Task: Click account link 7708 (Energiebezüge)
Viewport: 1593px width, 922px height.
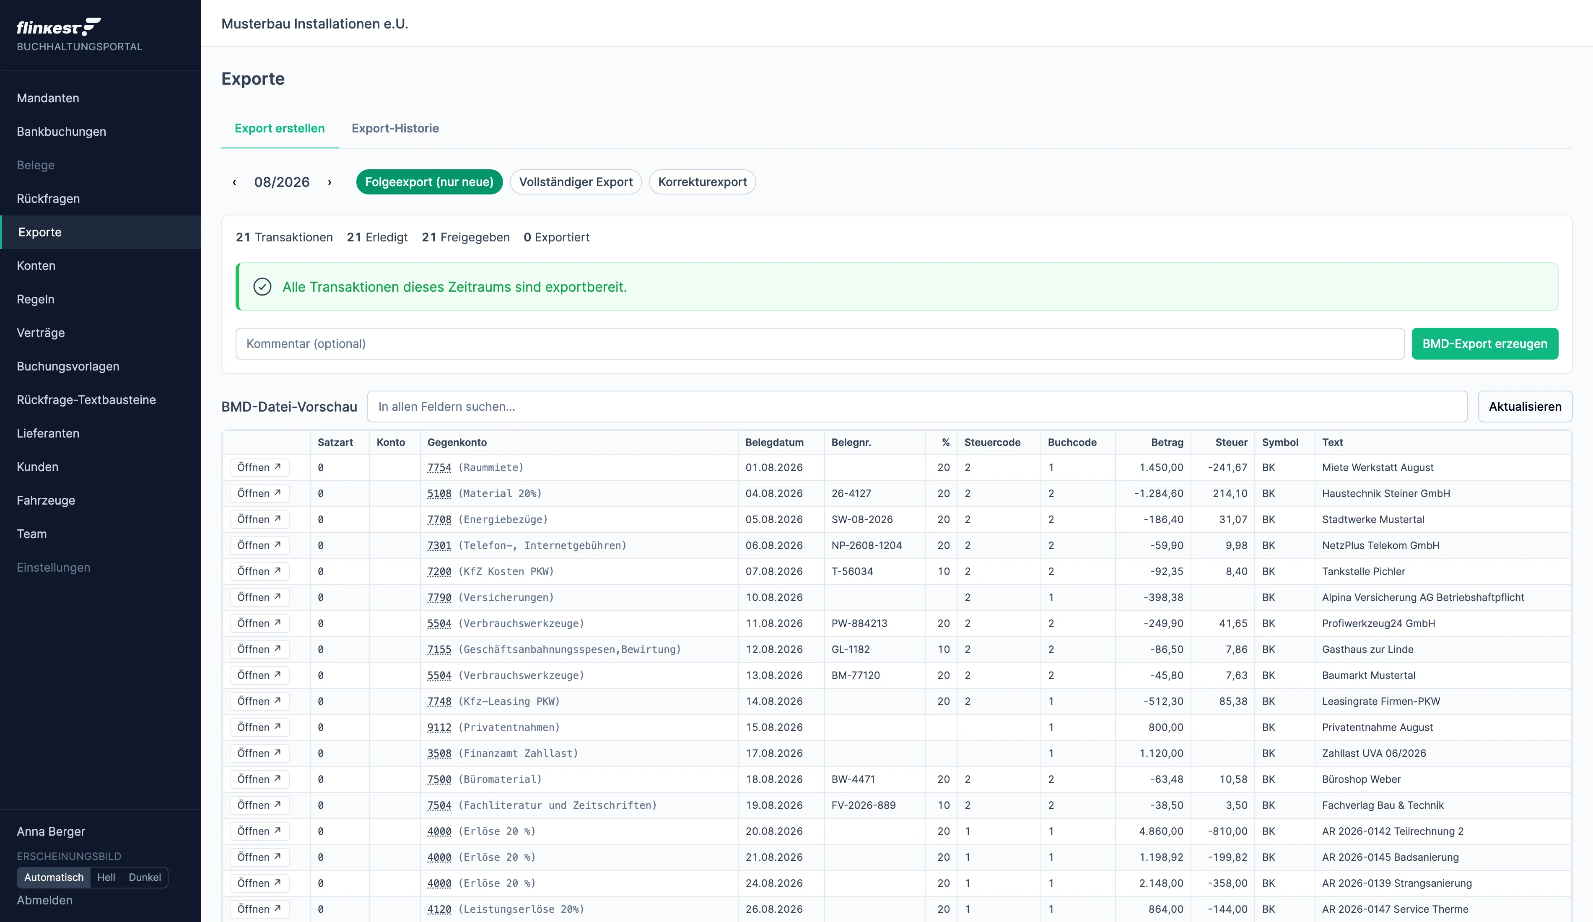Action: click(x=439, y=519)
